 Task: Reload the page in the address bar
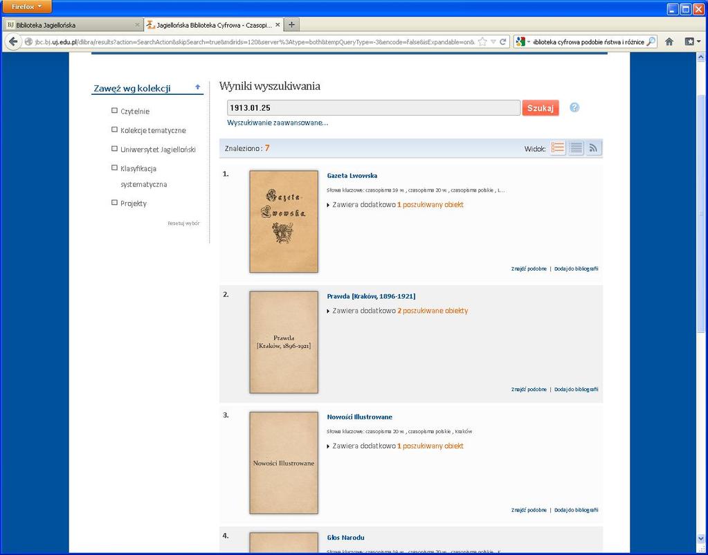(502, 42)
